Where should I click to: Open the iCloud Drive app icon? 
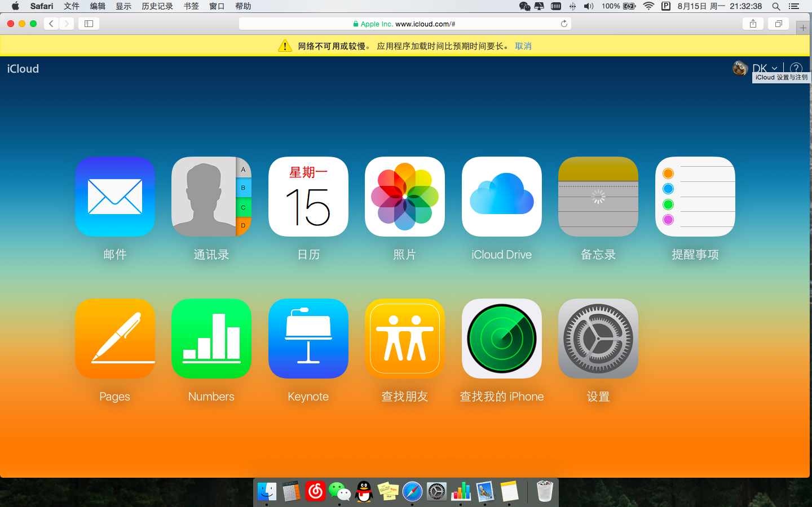click(x=502, y=197)
